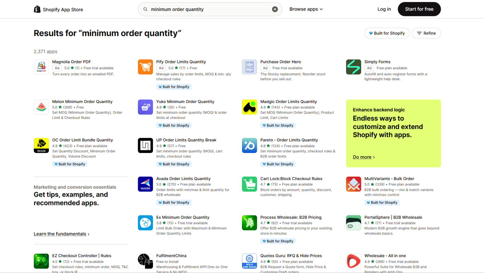This screenshot has width=484, height=273.
Task: Click Built for Shopify badge under Avada
Action: pos(174,202)
